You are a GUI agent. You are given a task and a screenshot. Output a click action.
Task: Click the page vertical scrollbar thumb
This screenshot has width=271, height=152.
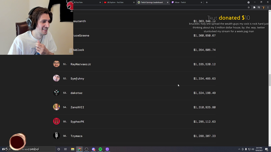pyautogui.click(x=270, y=80)
